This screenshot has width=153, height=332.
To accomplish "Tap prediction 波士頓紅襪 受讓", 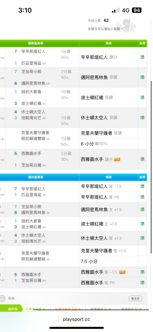I will (x=97, y=98).
